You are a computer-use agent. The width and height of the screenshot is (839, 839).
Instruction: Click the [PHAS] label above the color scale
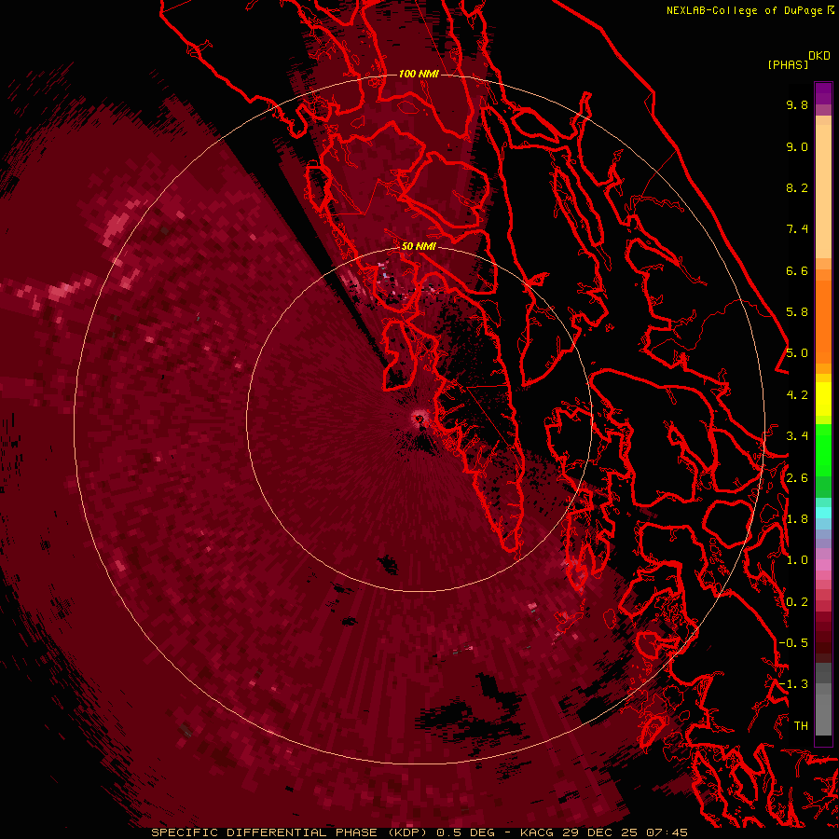click(788, 64)
